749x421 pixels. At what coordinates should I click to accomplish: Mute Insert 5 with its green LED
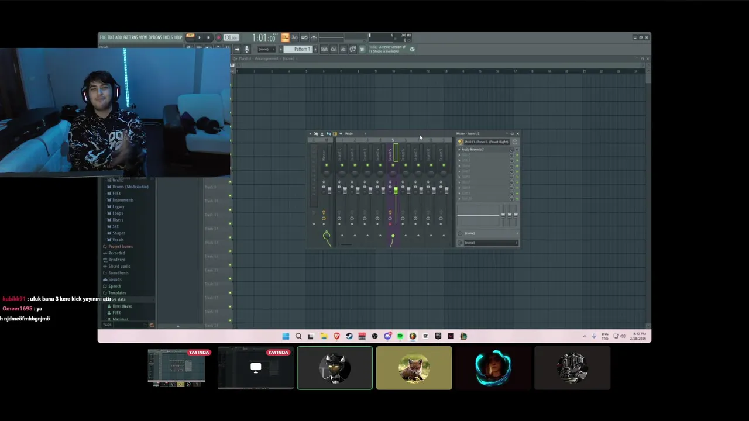[393, 165]
